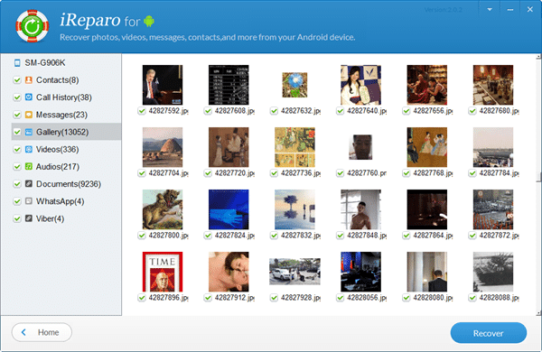Viewport: 542px width, 352px height.
Task: Click file name 42827784.jpg
Action: (x=499, y=173)
